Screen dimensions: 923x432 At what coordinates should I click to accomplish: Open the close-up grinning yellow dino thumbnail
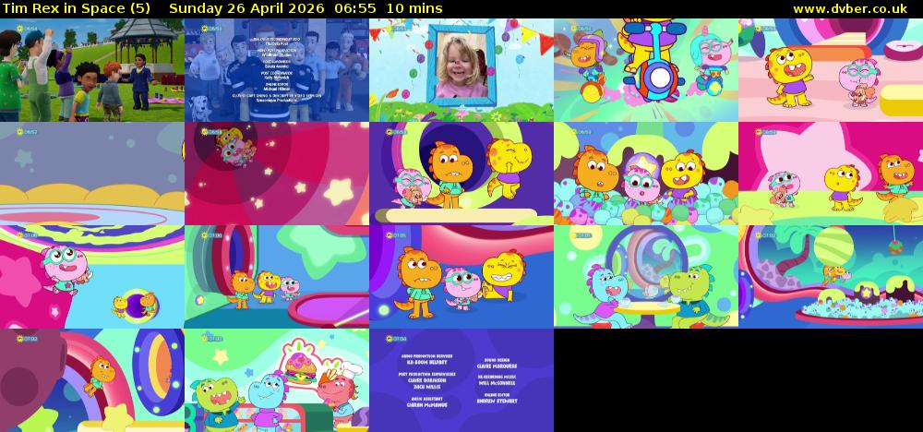pos(461,277)
